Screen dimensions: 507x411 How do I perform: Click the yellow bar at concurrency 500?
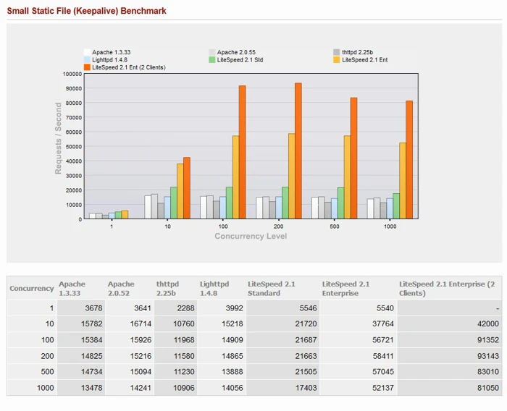pyautogui.click(x=347, y=177)
